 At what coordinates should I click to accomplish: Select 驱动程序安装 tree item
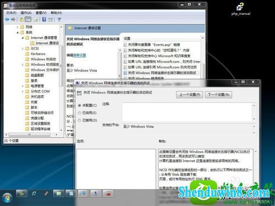[x=37, y=129]
